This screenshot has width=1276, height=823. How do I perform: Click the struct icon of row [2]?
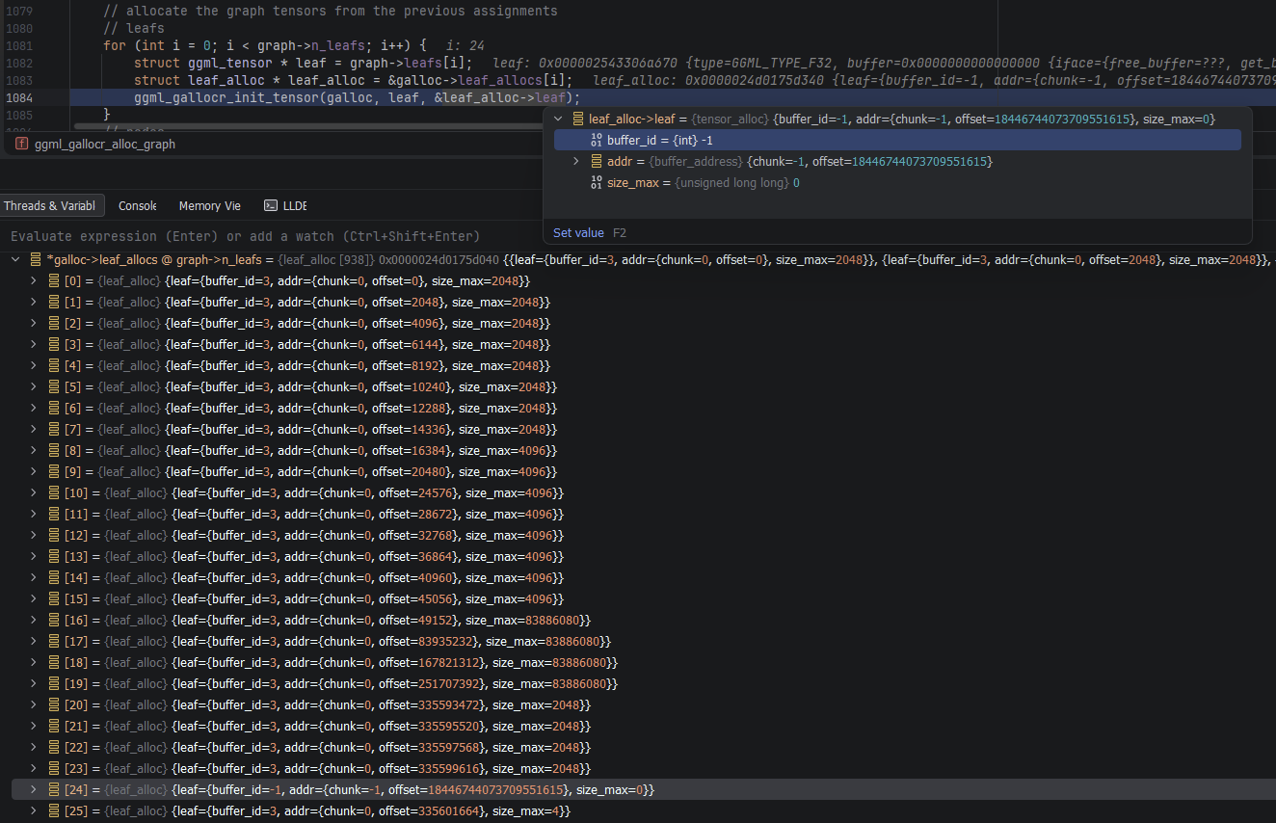pyautogui.click(x=54, y=323)
